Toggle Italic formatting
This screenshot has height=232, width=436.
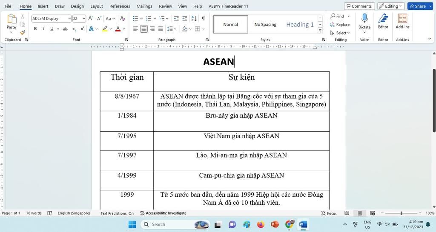pyautogui.click(x=43, y=29)
